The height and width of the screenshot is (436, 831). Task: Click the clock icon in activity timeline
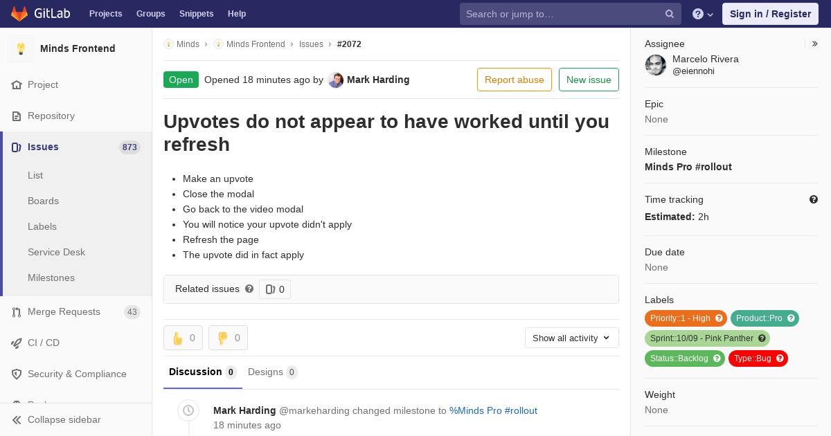coord(188,411)
